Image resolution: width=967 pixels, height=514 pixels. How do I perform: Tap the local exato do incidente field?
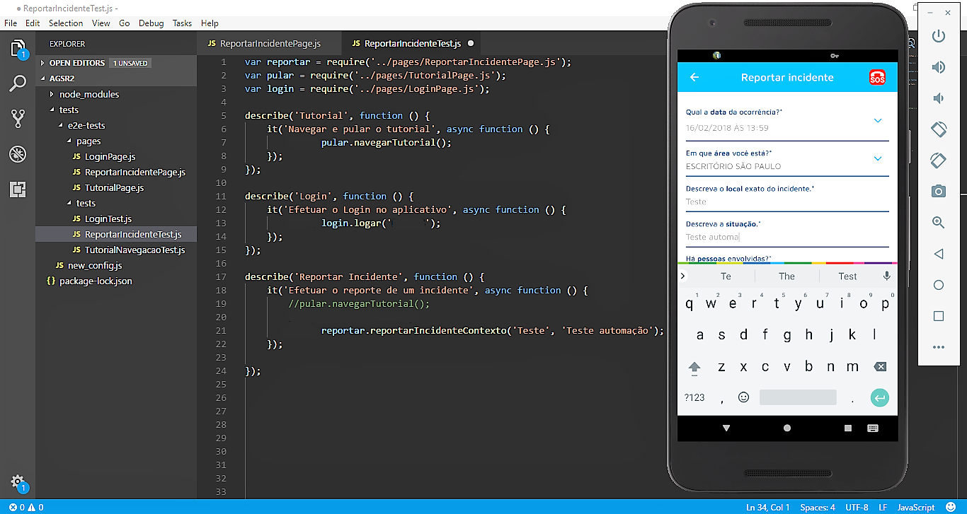tap(787, 201)
